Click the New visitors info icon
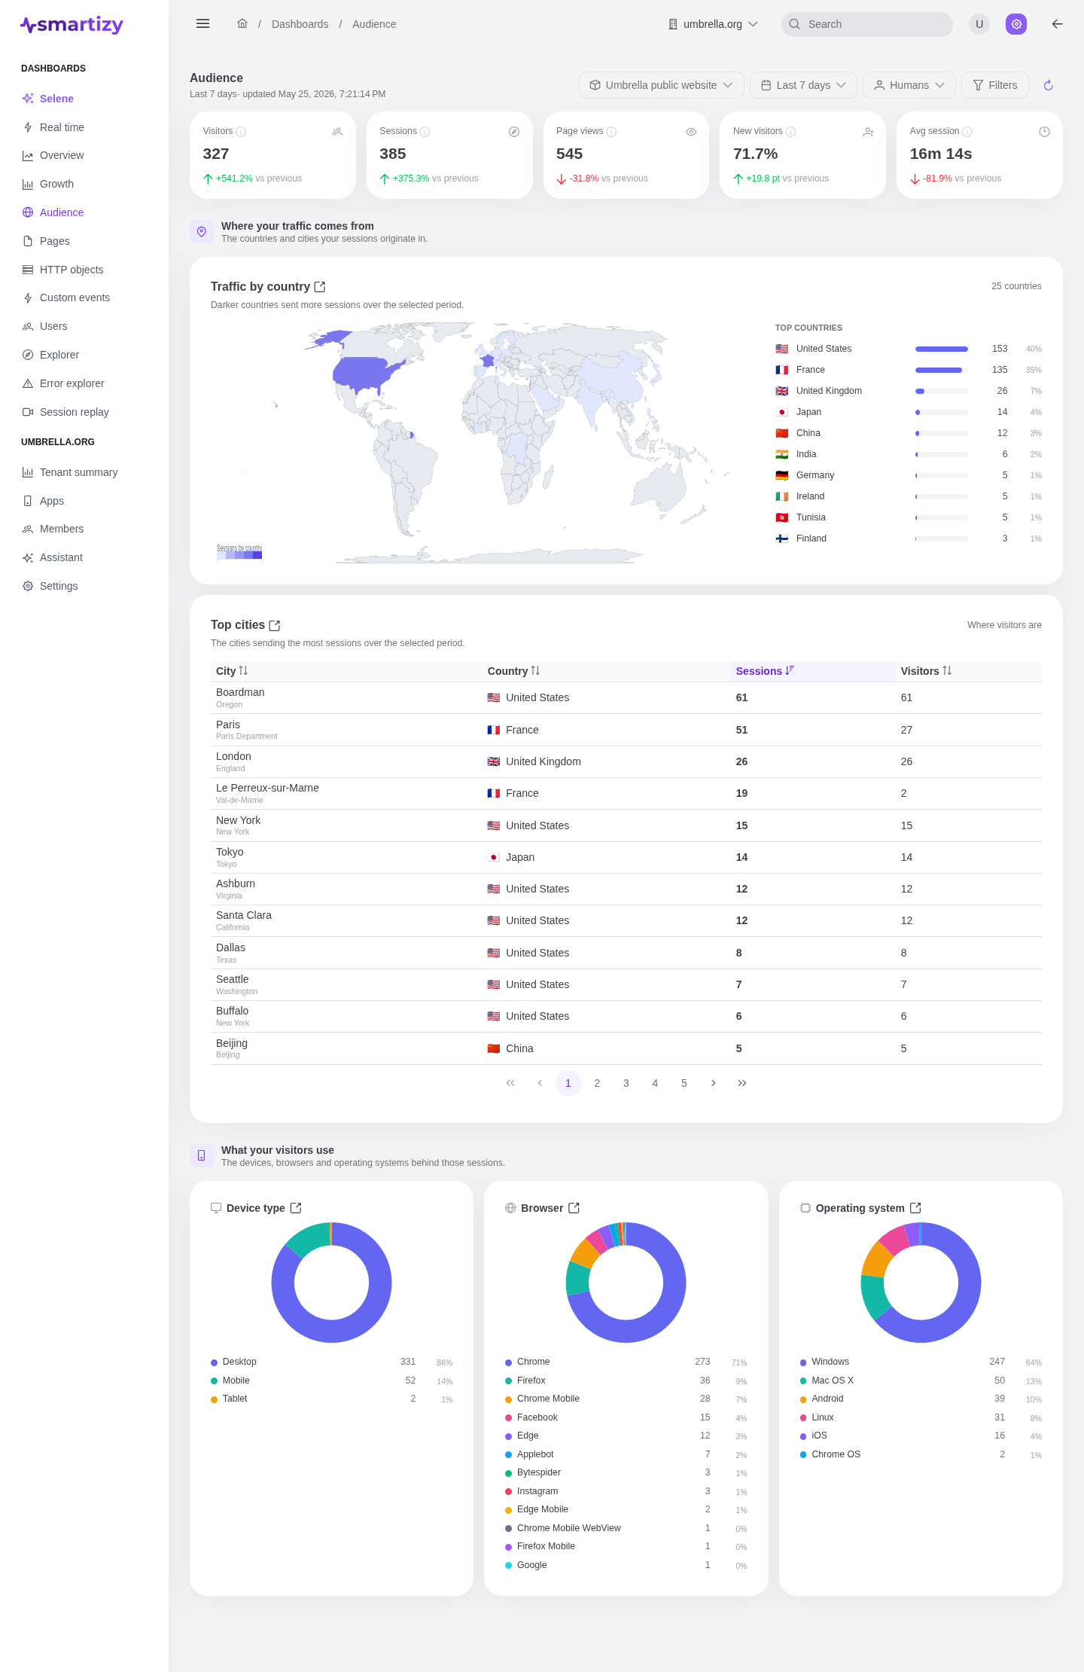Screen dimensions: 1084x1672 [x=790, y=132]
